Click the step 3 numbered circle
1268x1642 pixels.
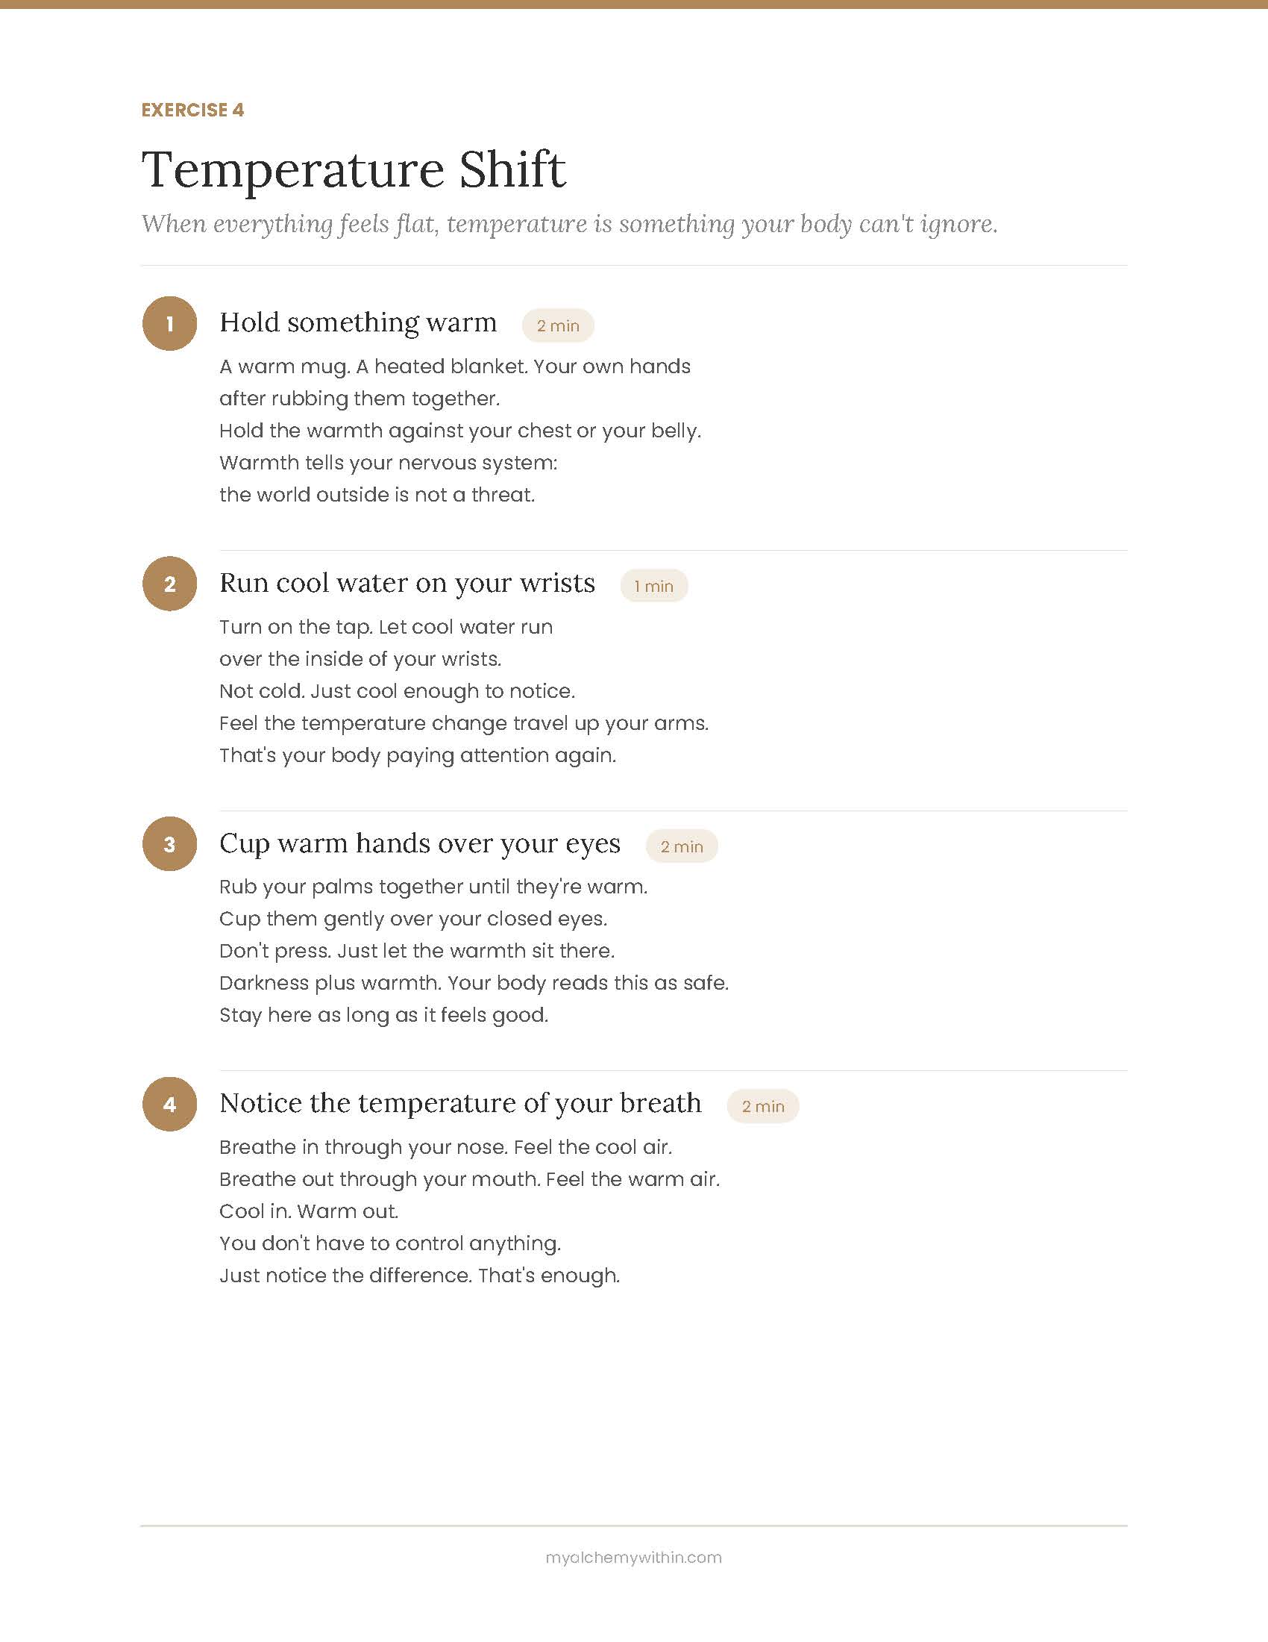point(170,843)
